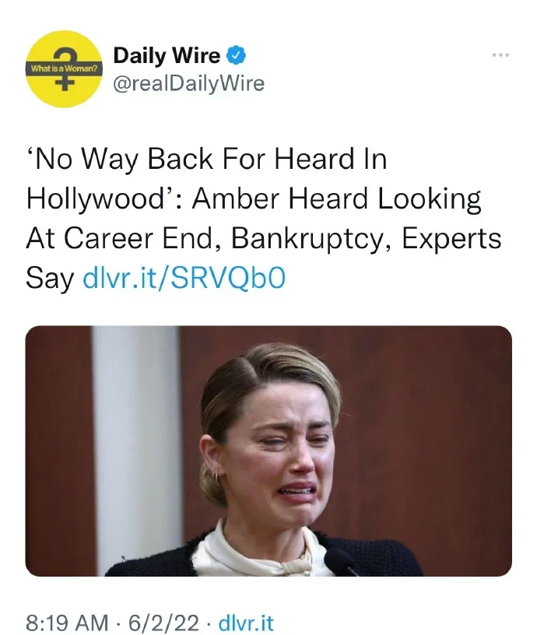Visit the @realDailyWire handle

[x=188, y=83]
